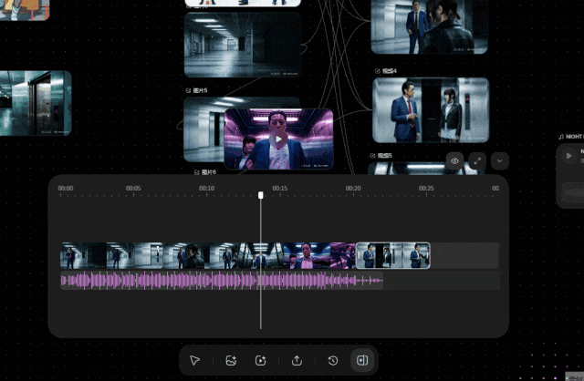Jump to the 00:10 ruler mark
Viewport: 584px width, 381px height.
click(x=206, y=189)
